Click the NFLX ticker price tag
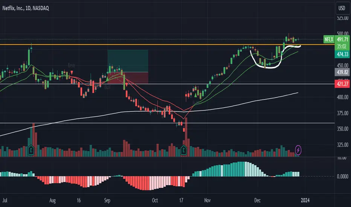Viewport: 351px width, 207px height. (x=329, y=40)
